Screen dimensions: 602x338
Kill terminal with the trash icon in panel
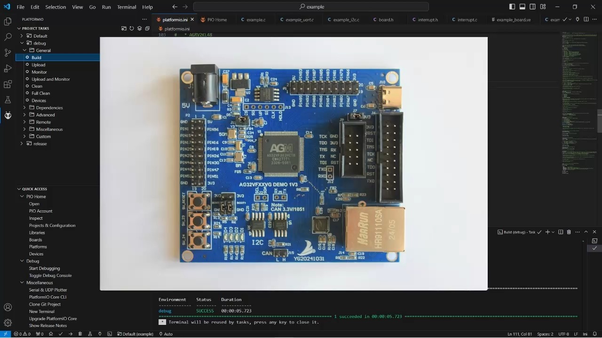pos(569,232)
